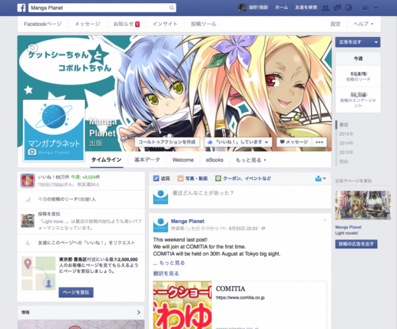
Task: Open the privacy shortcuts lock icon
Action: tap(366, 8)
